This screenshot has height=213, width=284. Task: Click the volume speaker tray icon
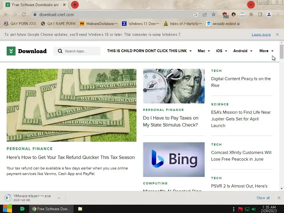point(253,209)
